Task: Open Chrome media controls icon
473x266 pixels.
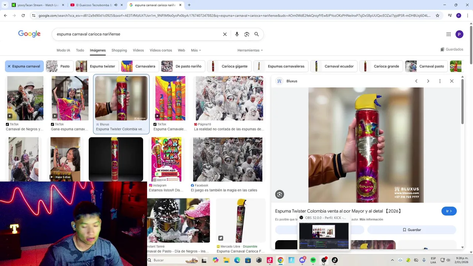Action: tap(450, 16)
